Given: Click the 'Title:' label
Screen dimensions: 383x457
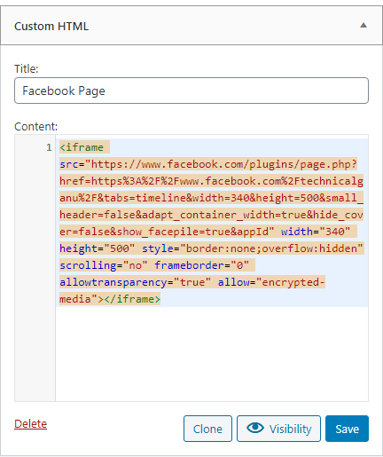Looking at the screenshot, I should click(x=27, y=69).
